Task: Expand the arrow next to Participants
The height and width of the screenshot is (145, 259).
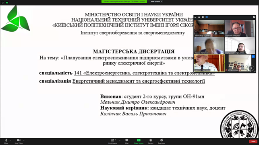Action: (x=120, y=140)
